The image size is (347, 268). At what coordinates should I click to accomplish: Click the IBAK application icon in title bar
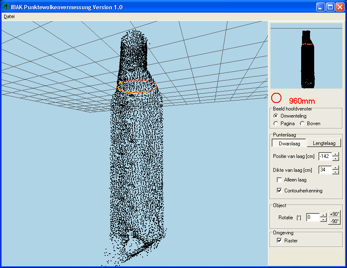coord(5,7)
